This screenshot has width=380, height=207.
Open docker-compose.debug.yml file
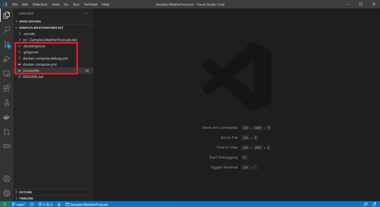[x=53, y=58]
